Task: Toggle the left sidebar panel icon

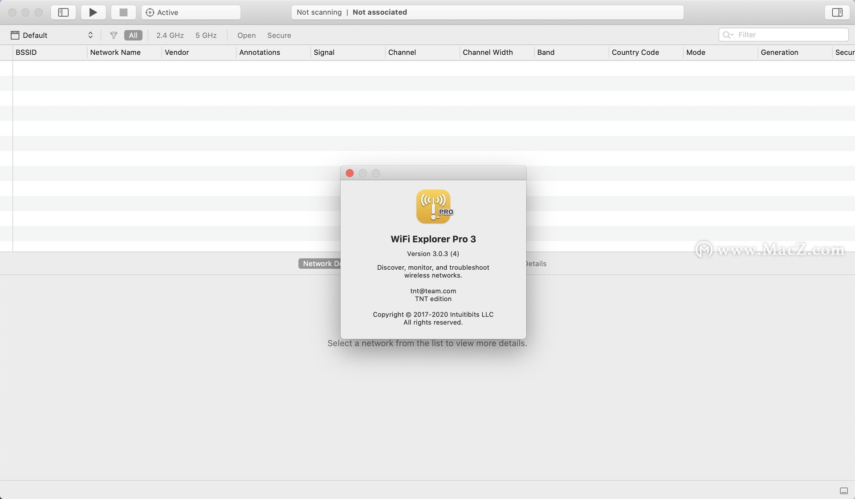Action: (63, 12)
